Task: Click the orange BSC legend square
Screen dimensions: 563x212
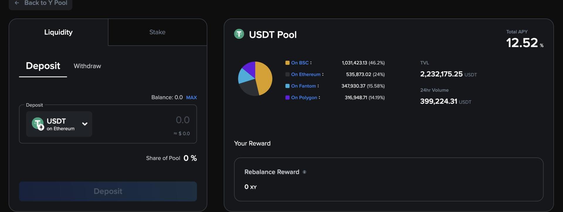Action: coord(287,63)
